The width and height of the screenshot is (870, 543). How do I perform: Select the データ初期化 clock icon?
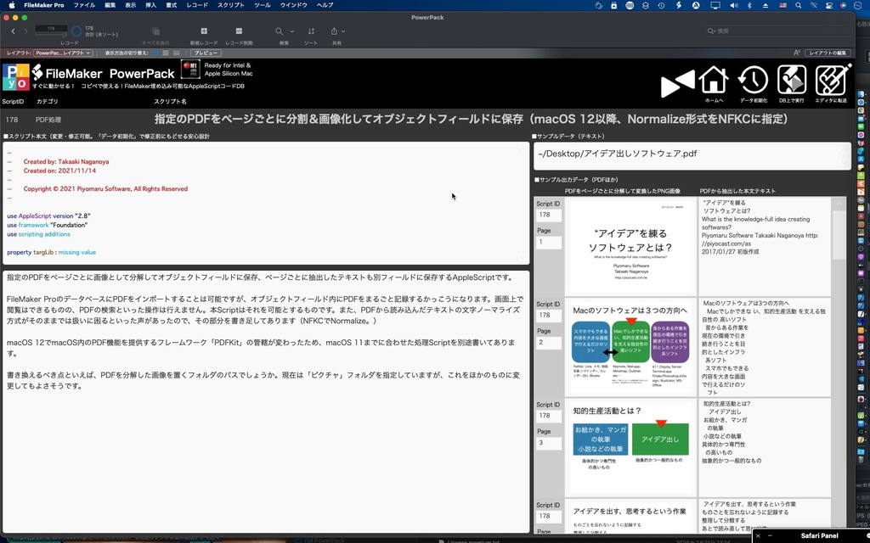coord(753,81)
